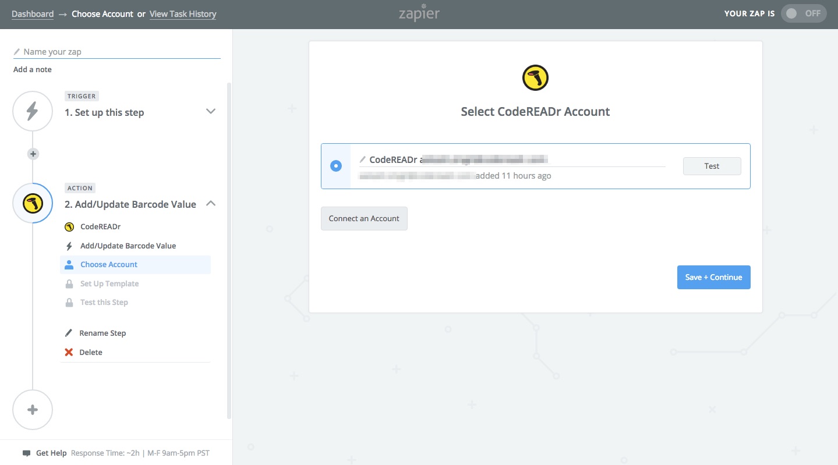Image resolution: width=838 pixels, height=465 pixels.
Task: Click 'YOUR ZAP IS' label
Action: click(x=749, y=13)
